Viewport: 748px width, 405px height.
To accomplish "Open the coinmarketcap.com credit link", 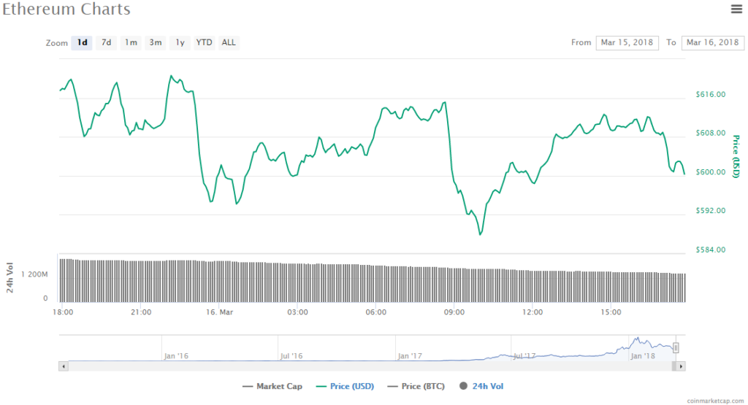I will point(714,401).
